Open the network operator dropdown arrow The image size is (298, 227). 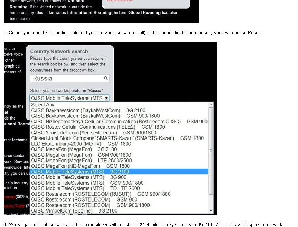pos(106,98)
